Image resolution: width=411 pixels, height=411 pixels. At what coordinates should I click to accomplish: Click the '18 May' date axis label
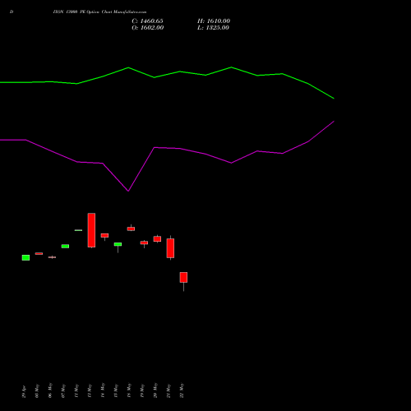[129, 390]
